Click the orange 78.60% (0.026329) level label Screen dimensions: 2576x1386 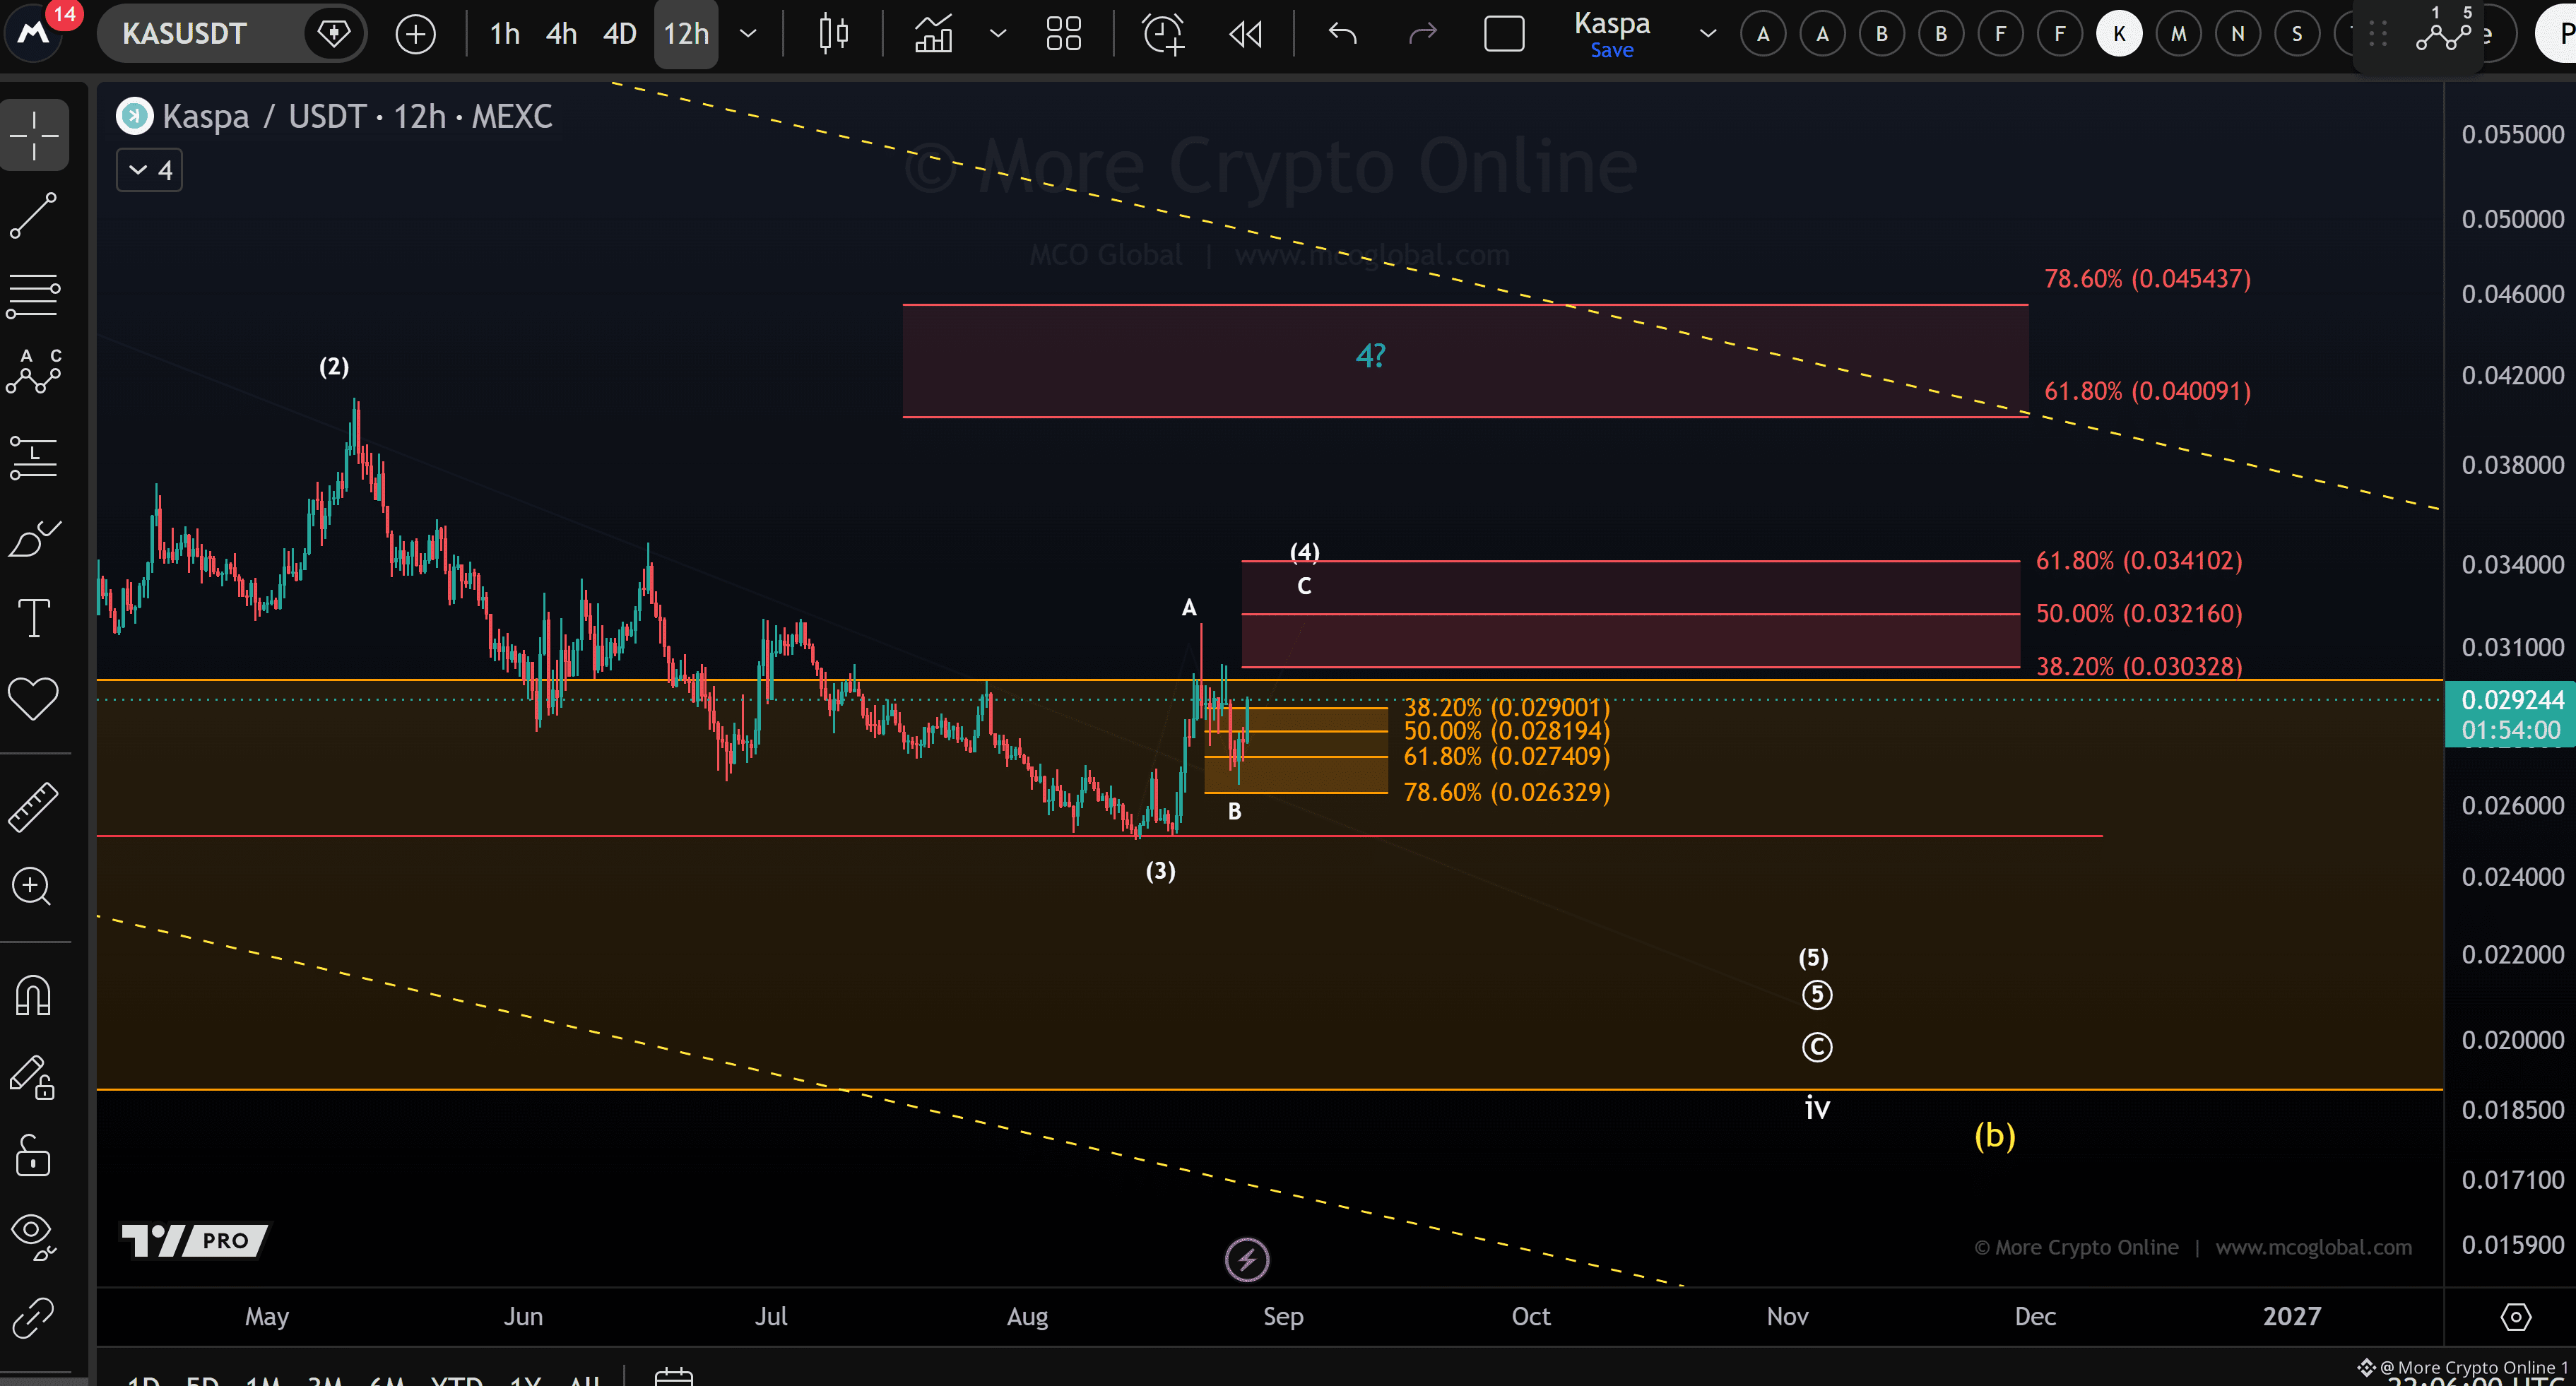click(x=1506, y=793)
